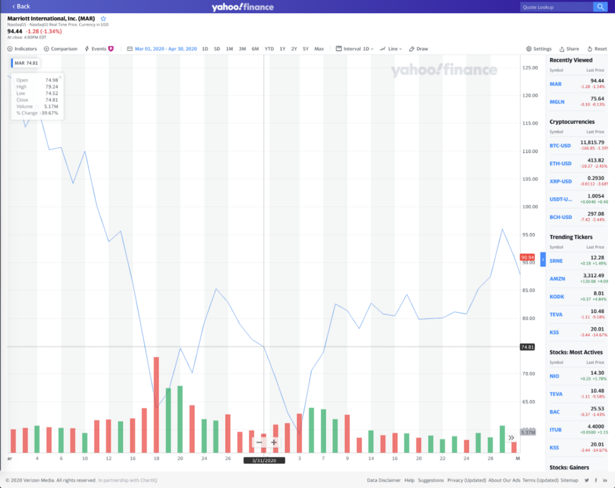The width and height of the screenshot is (615, 488).
Task: Collapse the right sidebar with blue arrow tab
Action: (x=542, y=260)
